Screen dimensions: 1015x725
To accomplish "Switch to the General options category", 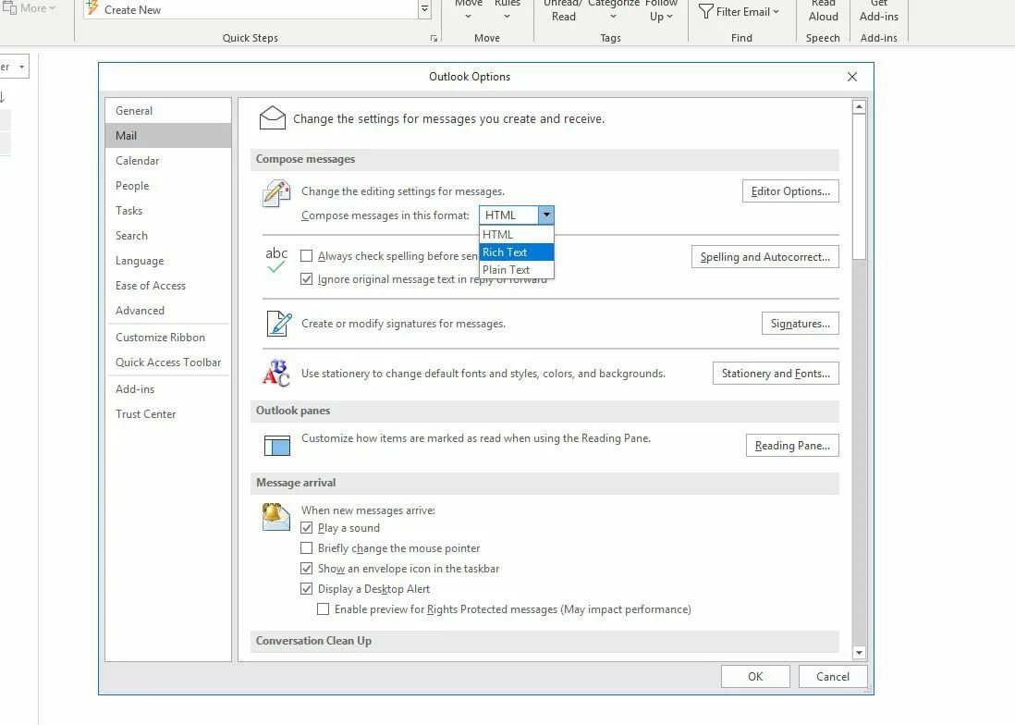I will [x=168, y=111].
